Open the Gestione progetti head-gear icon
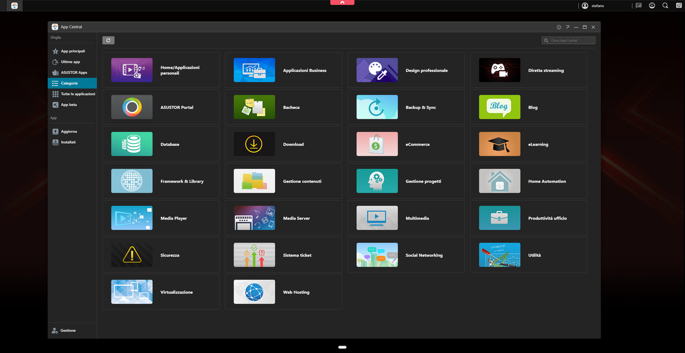 377,181
